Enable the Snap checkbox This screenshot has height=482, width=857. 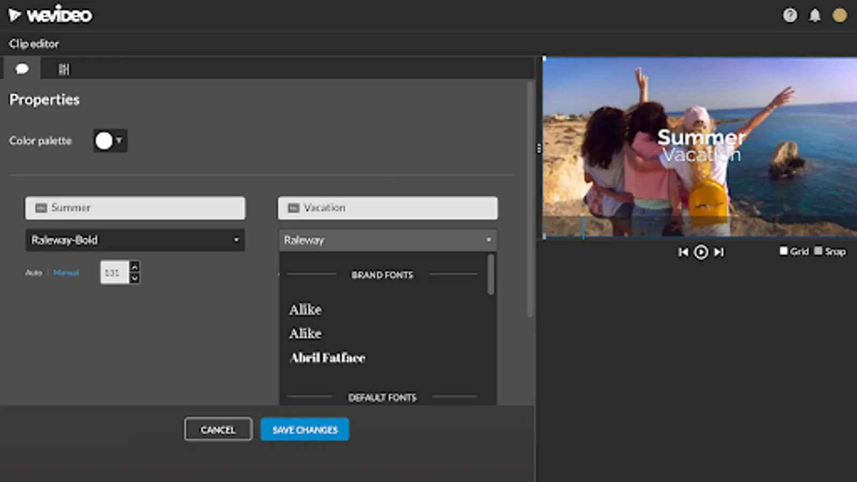coord(818,251)
